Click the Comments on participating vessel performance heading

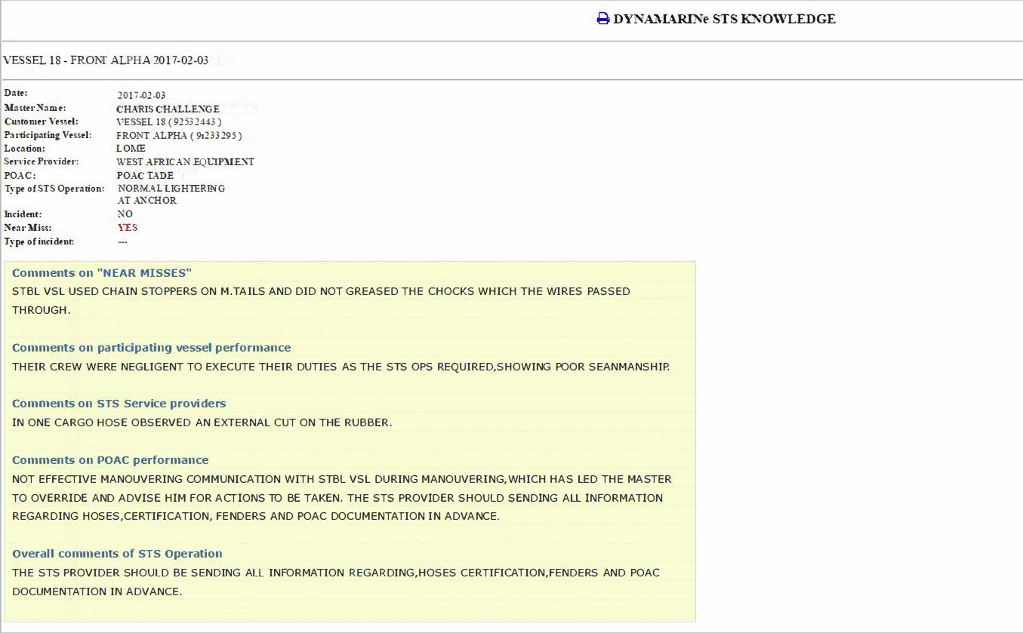pyautogui.click(x=151, y=348)
